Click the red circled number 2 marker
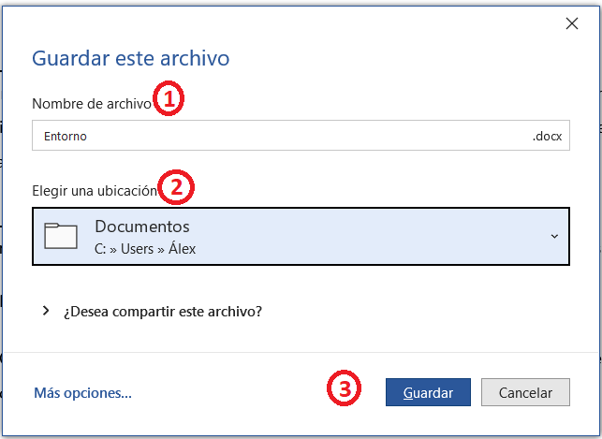The width and height of the screenshot is (602, 439). 176,187
